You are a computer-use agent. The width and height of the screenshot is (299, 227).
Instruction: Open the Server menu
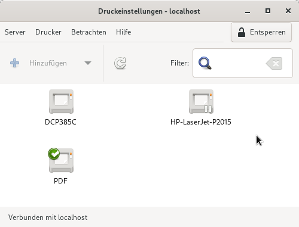coord(15,32)
